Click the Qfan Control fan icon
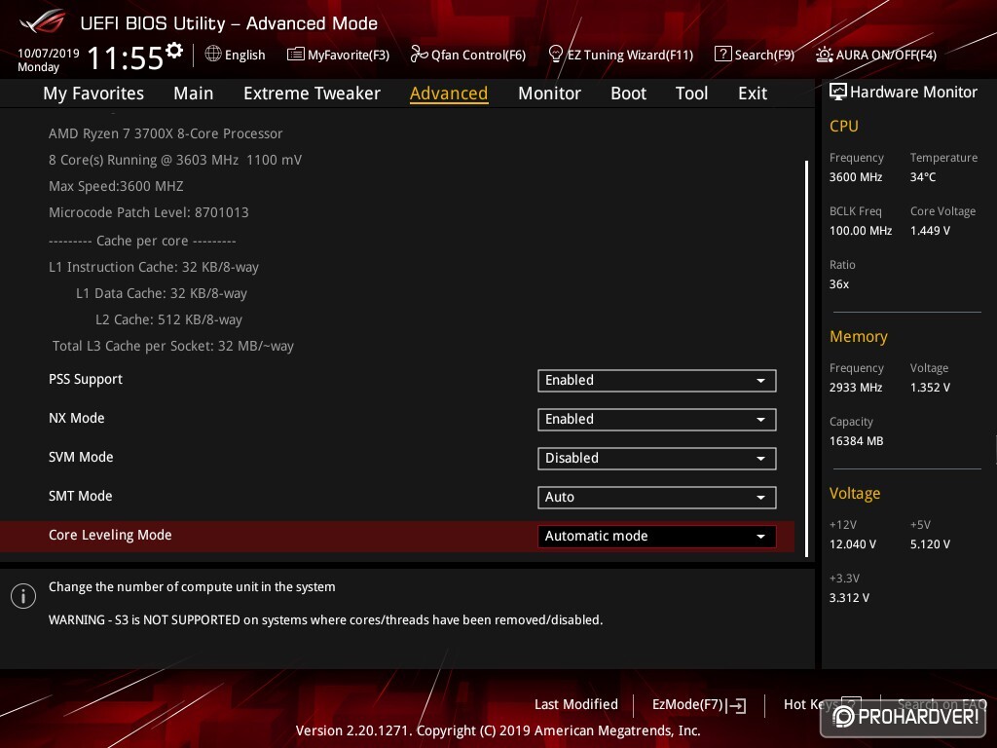This screenshot has width=997, height=748. click(x=419, y=55)
